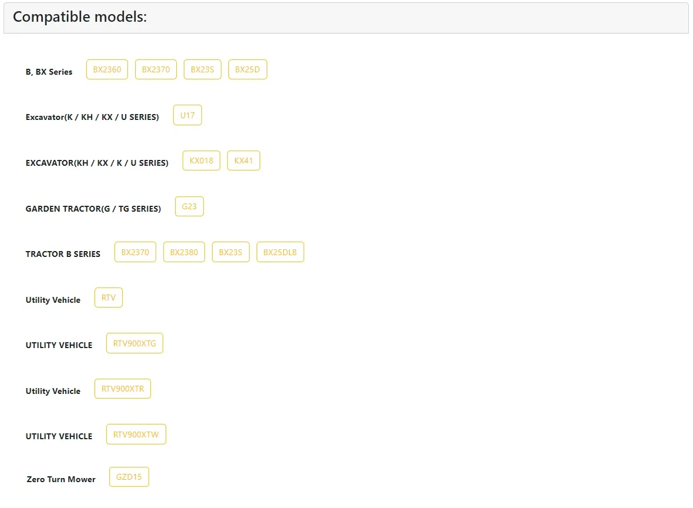The image size is (693, 508).
Task: Select the GZD15 zero turn mower tag
Action: 129,477
